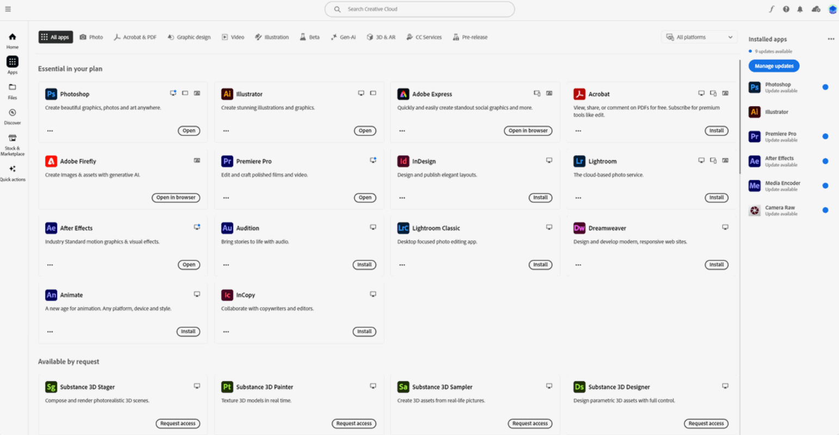Open the help question mark icon
Viewport: 839px width, 435px height.
coord(786,9)
